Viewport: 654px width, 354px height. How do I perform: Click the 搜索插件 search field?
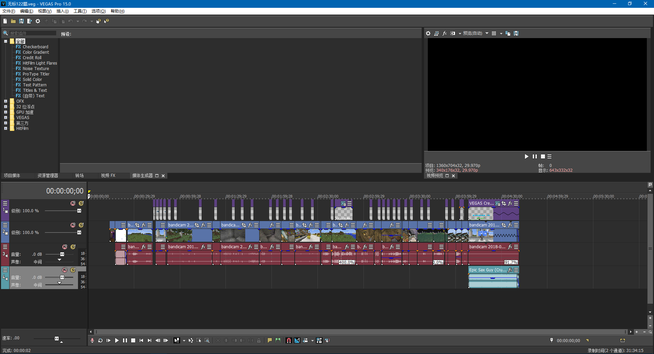point(33,33)
